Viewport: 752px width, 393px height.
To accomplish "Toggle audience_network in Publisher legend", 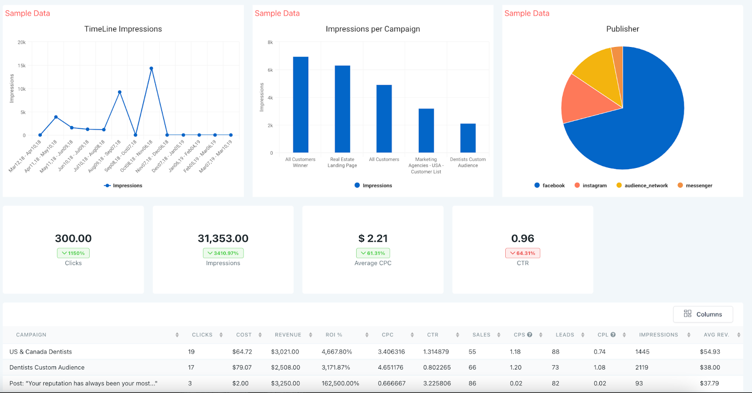I will click(642, 185).
